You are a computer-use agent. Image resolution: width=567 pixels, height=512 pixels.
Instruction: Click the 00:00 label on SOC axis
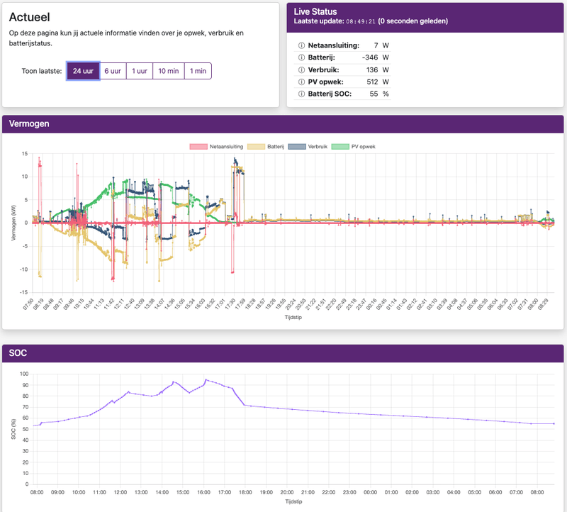tap(370, 492)
